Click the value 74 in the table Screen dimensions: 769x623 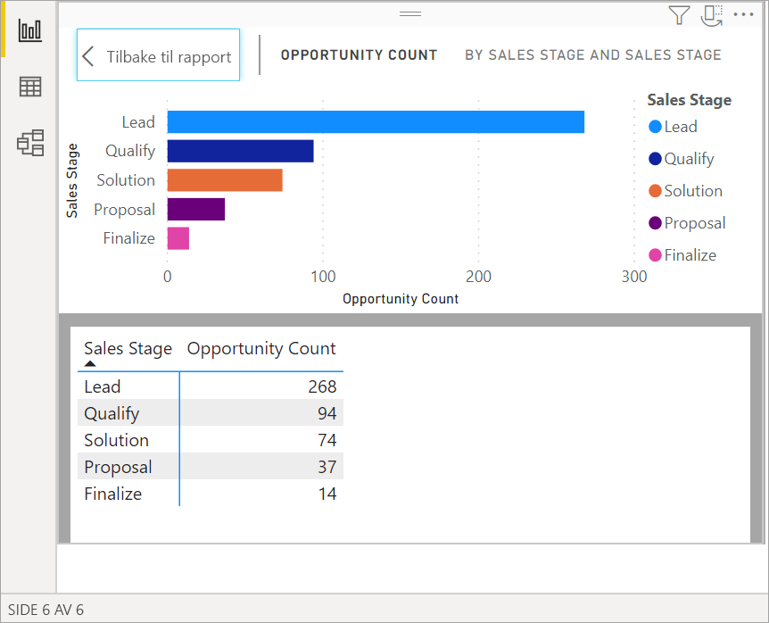(327, 440)
